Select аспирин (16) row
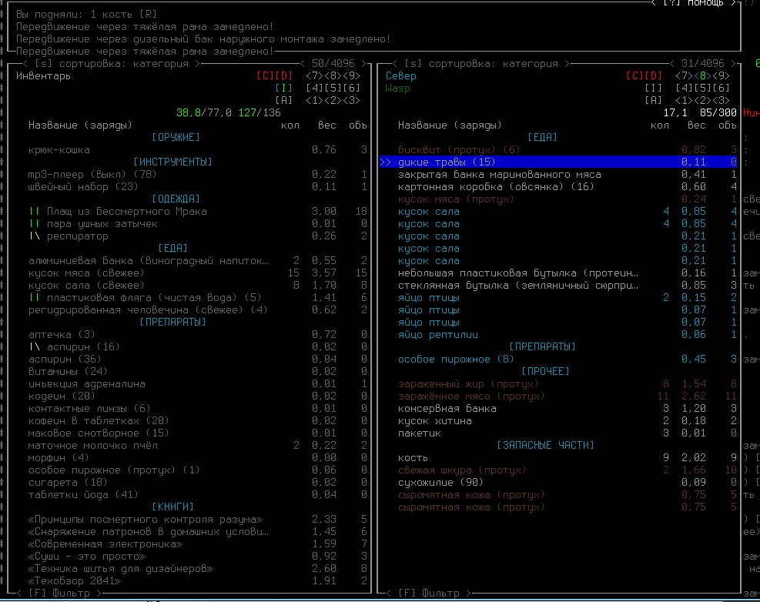This screenshot has width=760, height=602. click(198, 347)
